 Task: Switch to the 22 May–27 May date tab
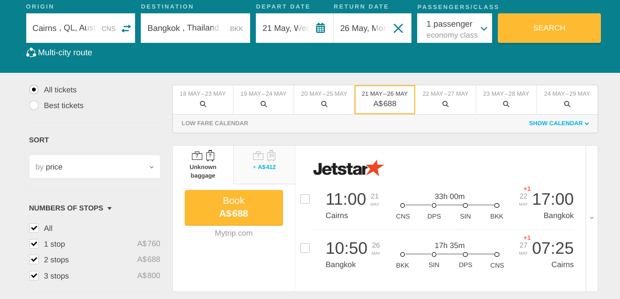[x=445, y=100]
